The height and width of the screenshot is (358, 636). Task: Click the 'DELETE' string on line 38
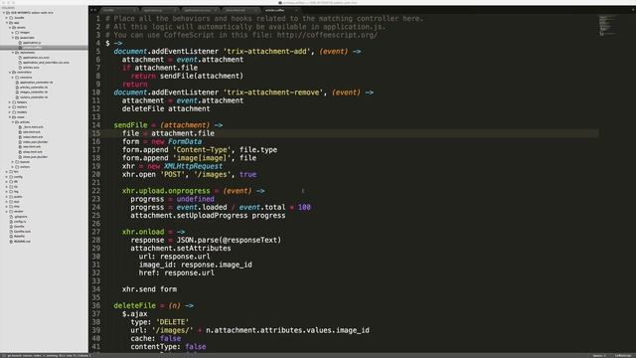click(172, 322)
